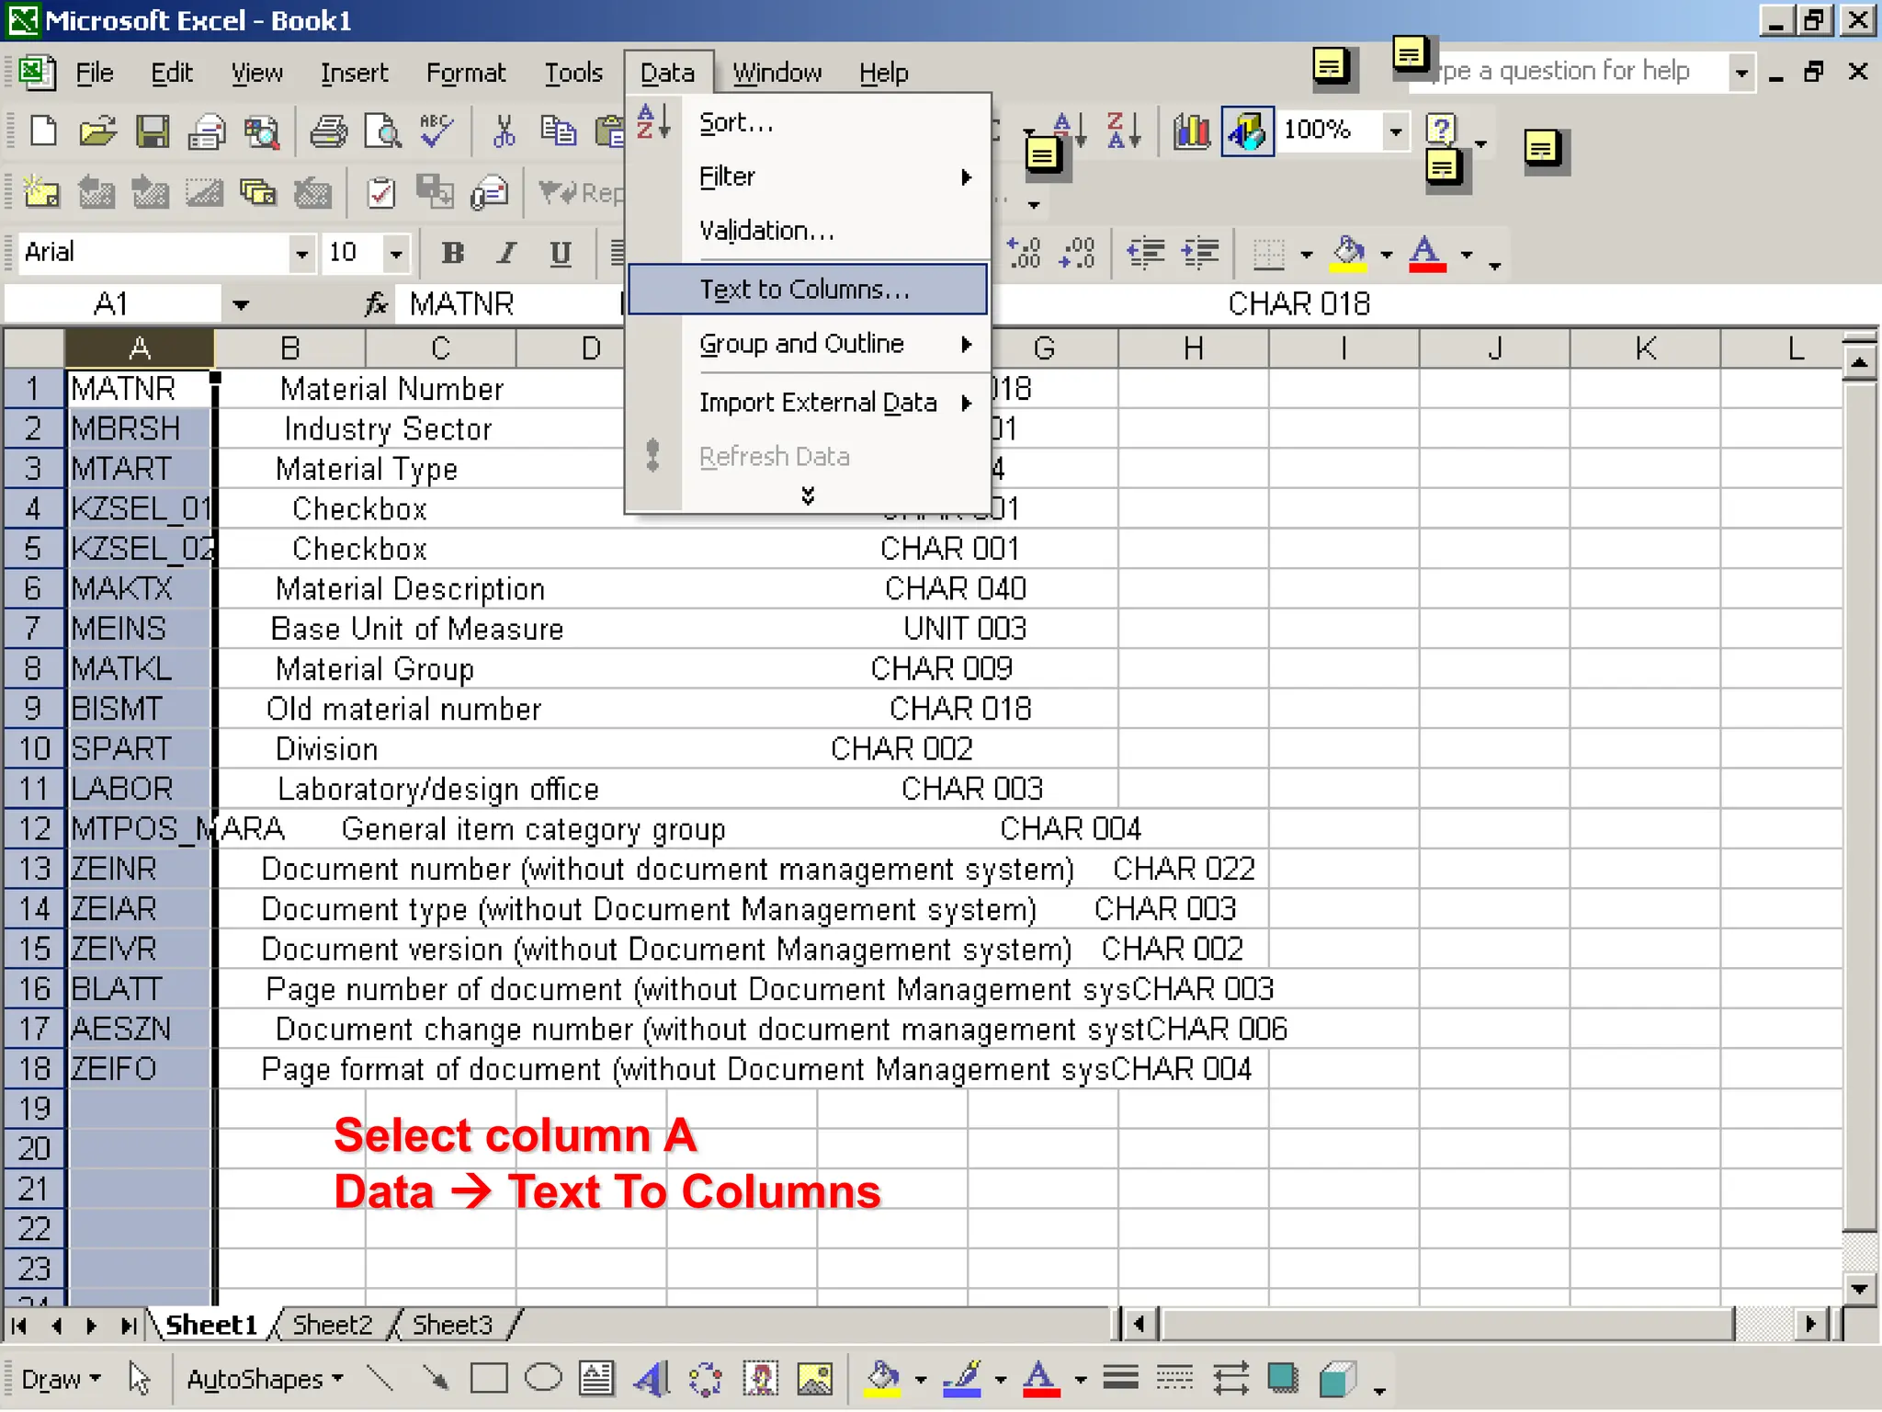Sort descending with the Z-A toolbar icon
Image resolution: width=1882 pixels, height=1412 pixels.
coord(1125,131)
